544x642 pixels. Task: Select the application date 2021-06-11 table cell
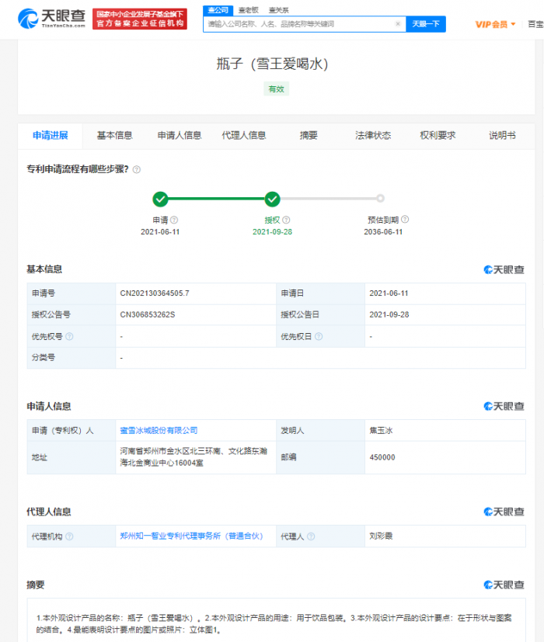point(445,293)
